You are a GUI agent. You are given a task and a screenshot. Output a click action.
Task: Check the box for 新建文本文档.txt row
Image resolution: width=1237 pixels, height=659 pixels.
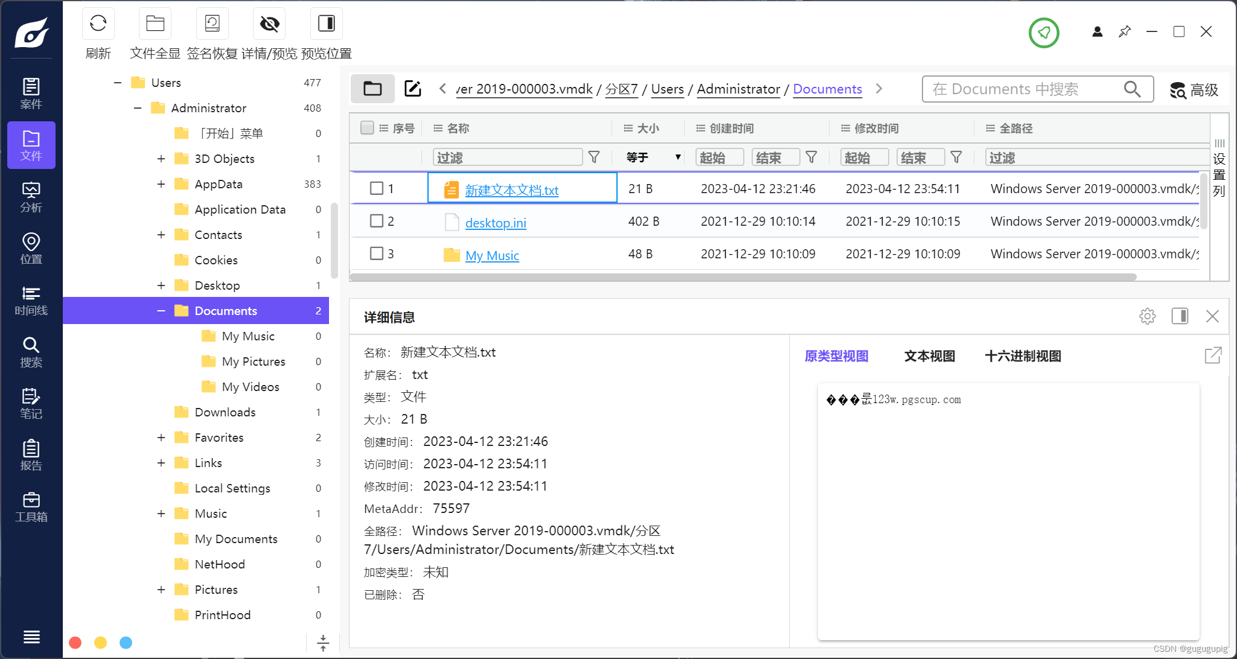click(x=376, y=188)
